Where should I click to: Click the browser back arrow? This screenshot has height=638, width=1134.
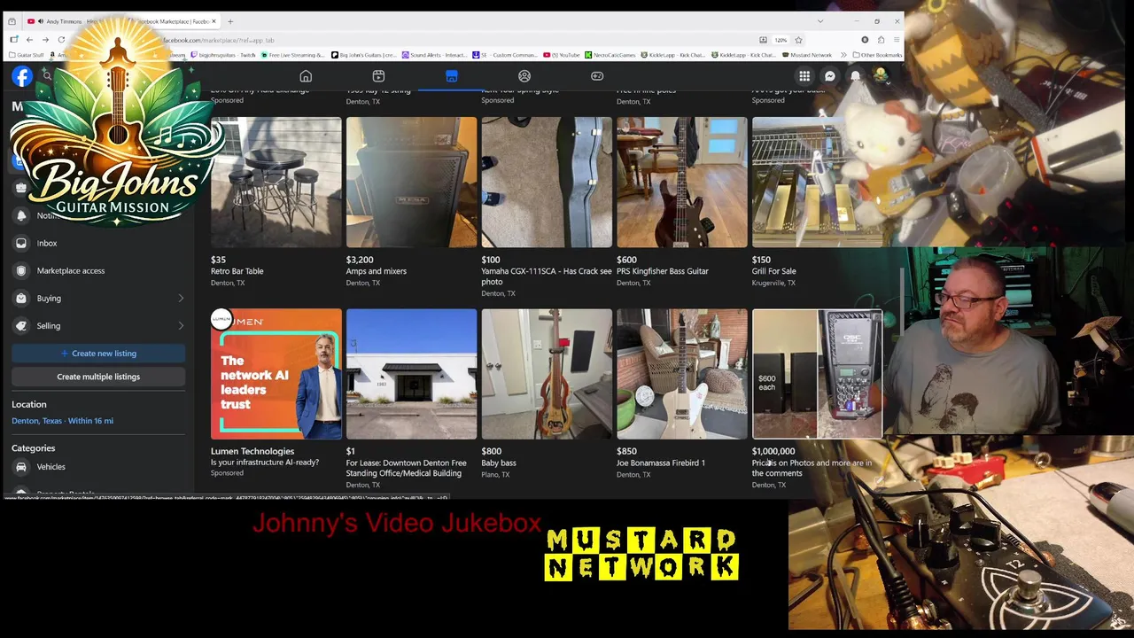coord(29,40)
